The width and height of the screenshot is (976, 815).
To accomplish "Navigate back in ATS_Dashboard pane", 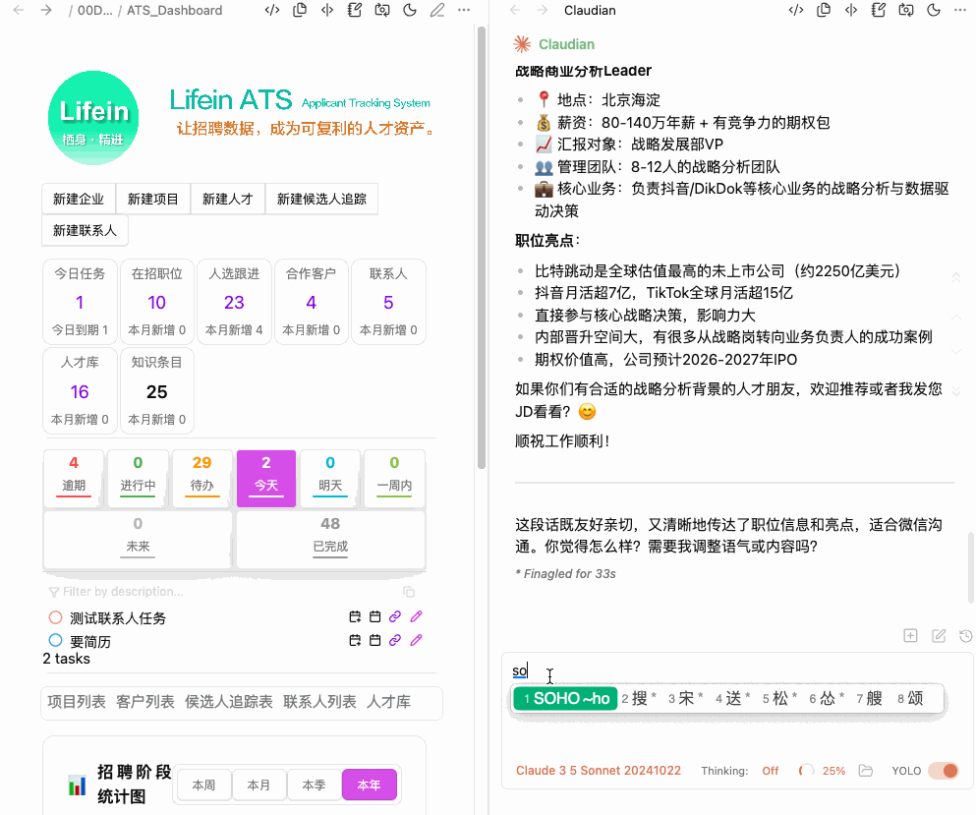I will pyautogui.click(x=19, y=10).
